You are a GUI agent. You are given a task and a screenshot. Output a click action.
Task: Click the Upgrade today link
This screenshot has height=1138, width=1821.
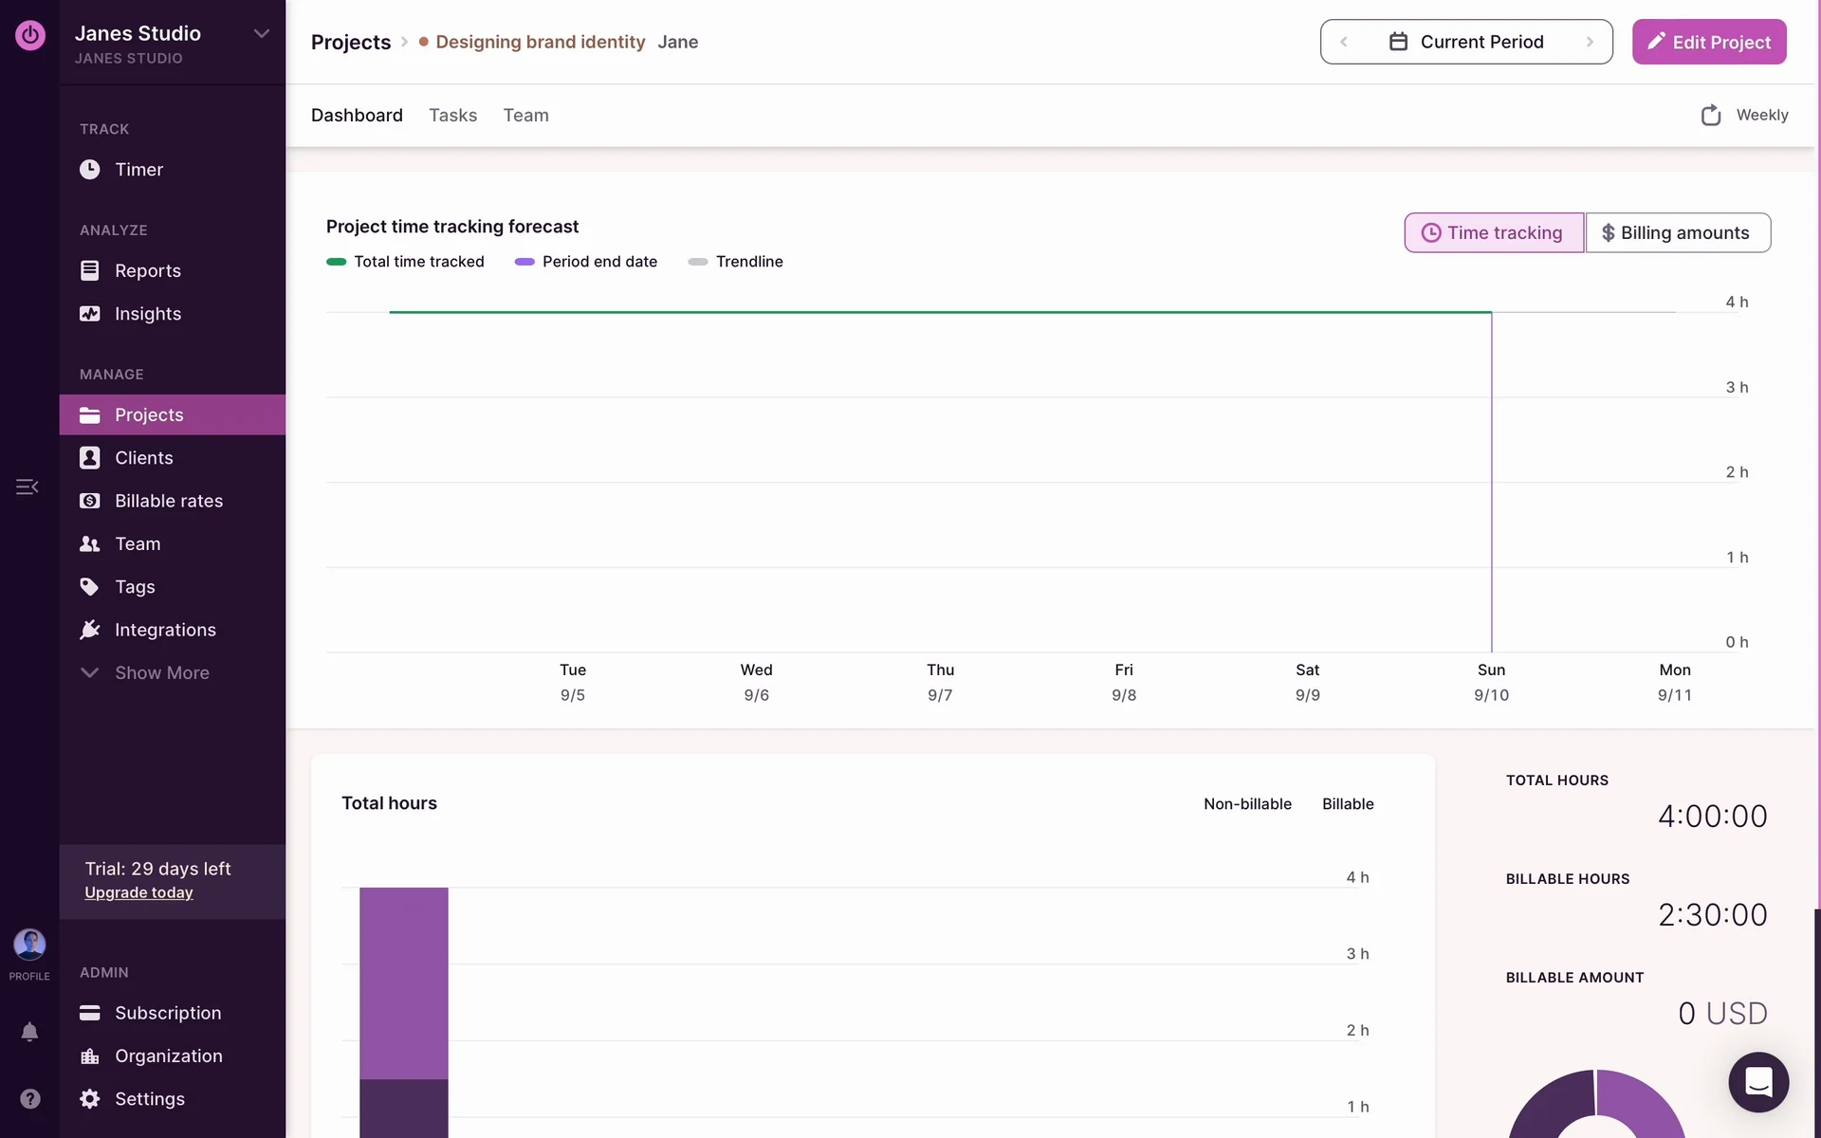pos(138,892)
